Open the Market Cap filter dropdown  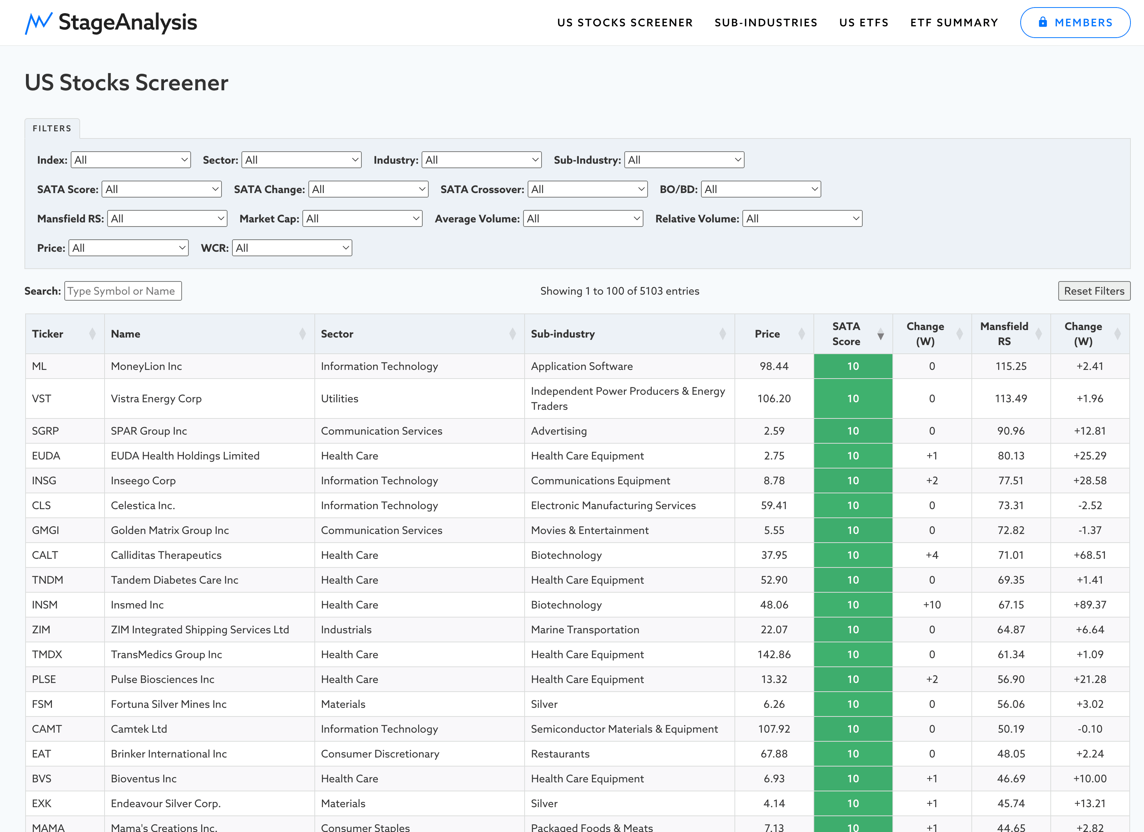pyautogui.click(x=362, y=219)
